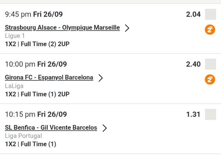This screenshot has width=221, height=157.
Task: Expand Strasbourg Alsace match details arrow
Action: [x=127, y=28]
